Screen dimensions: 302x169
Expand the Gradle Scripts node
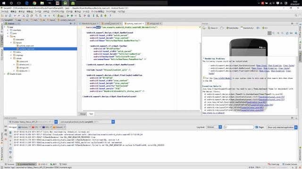pos(5,74)
